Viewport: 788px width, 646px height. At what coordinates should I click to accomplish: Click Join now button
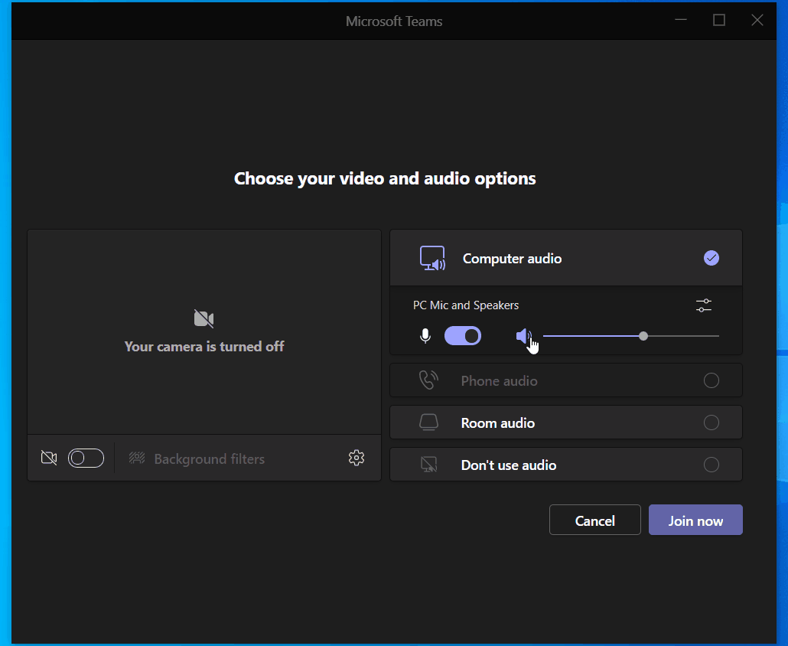point(695,520)
